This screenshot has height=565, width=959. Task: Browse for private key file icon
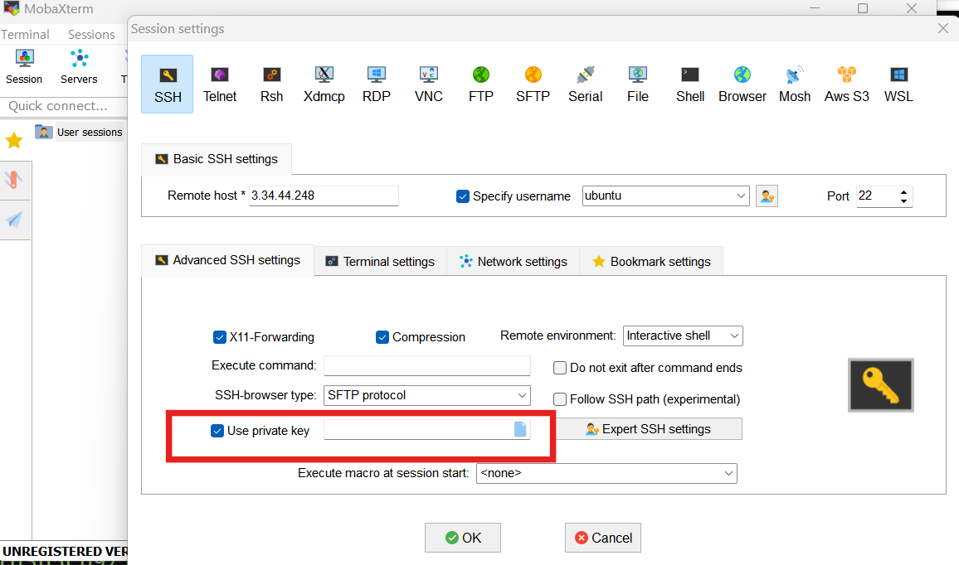tap(520, 429)
